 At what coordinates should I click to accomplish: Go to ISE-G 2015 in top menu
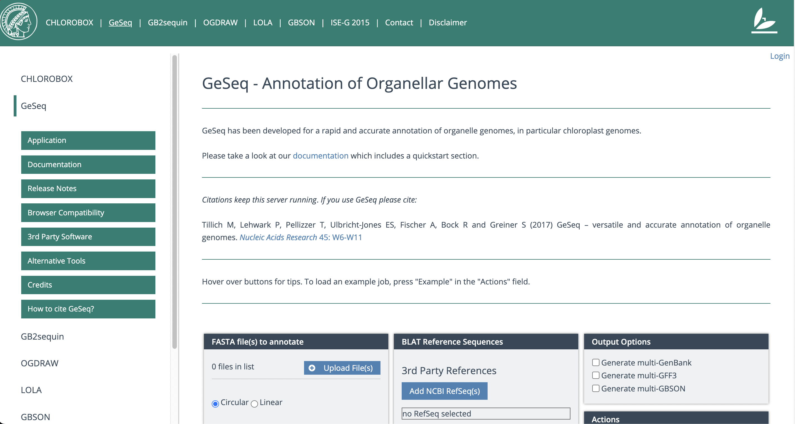coord(350,23)
